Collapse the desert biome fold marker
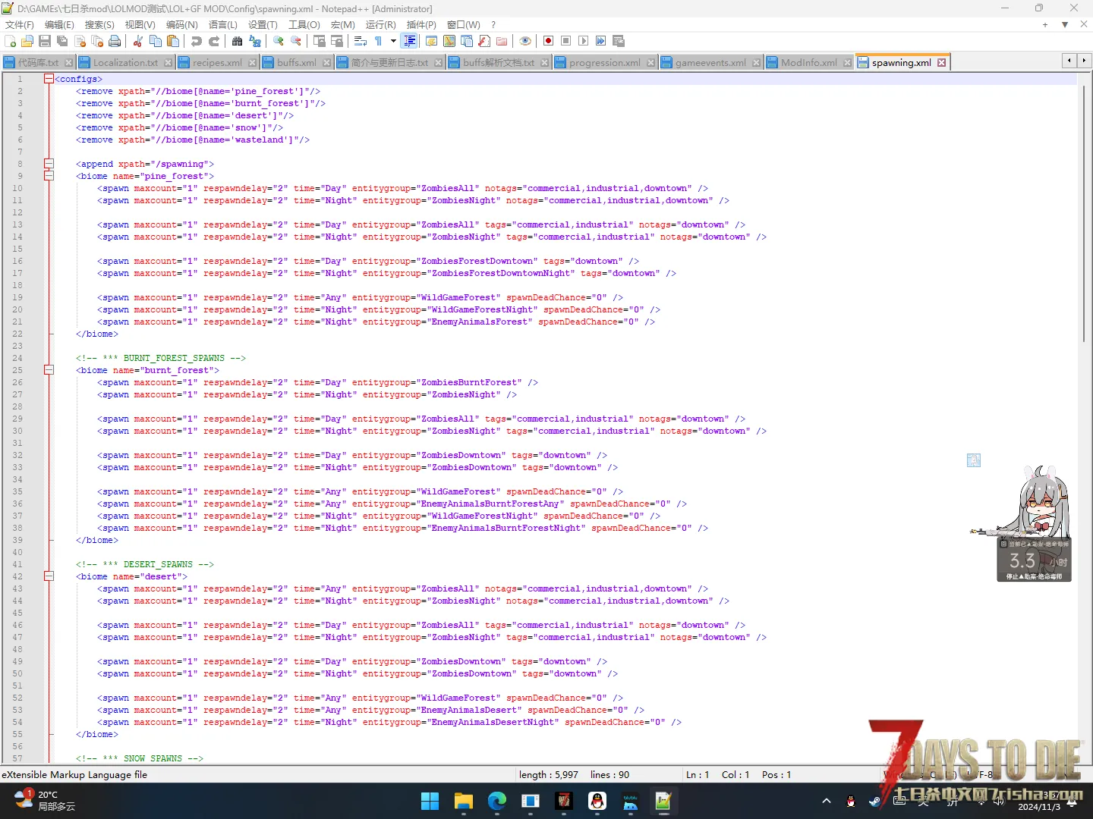Viewport: 1093px width, 819px height. tap(49, 576)
